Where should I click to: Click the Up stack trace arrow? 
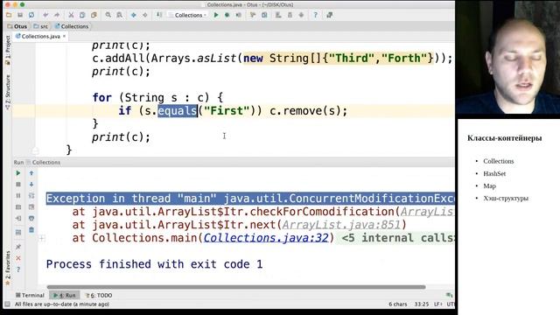point(31,173)
